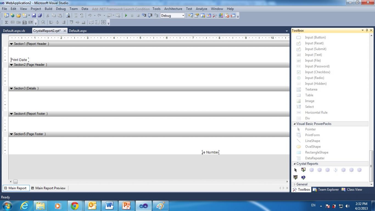Open the Debug configuration dropdown
This screenshot has width=375, height=211.
pyautogui.click(x=183, y=16)
